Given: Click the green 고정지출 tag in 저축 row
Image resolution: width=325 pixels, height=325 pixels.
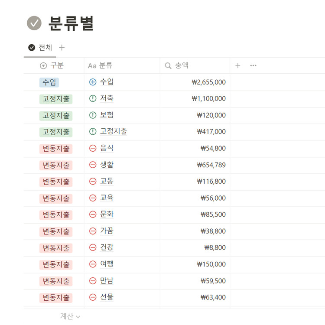Looking at the screenshot, I should click(56, 99).
